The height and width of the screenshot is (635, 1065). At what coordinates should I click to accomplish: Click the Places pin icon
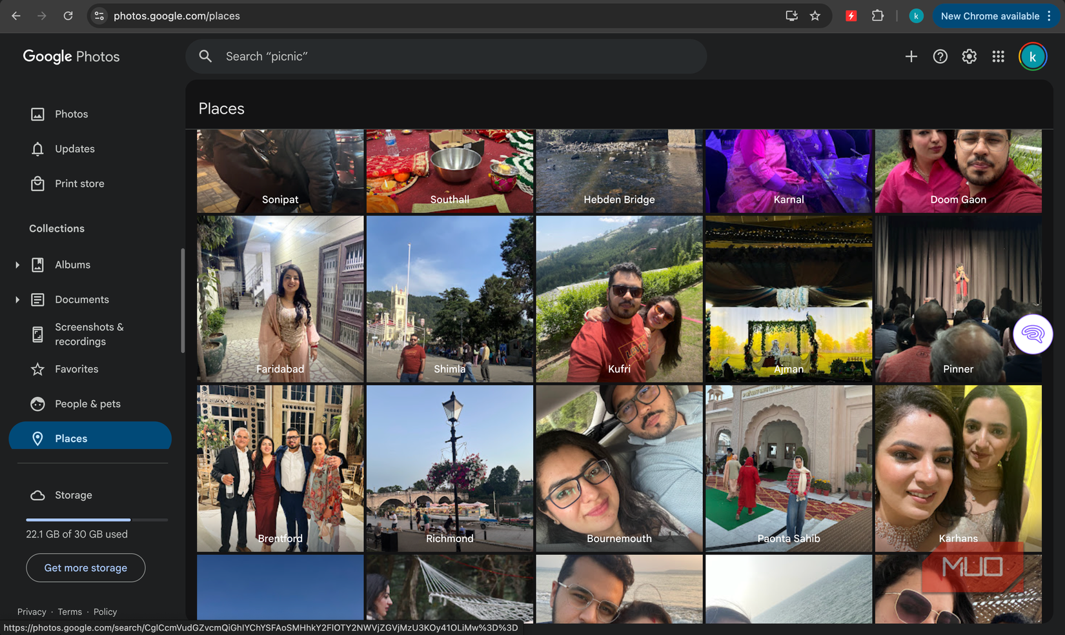tap(38, 439)
